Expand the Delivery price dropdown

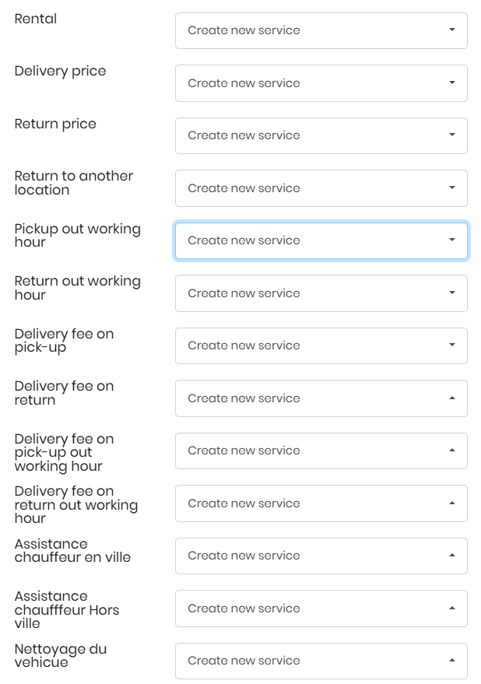click(321, 83)
